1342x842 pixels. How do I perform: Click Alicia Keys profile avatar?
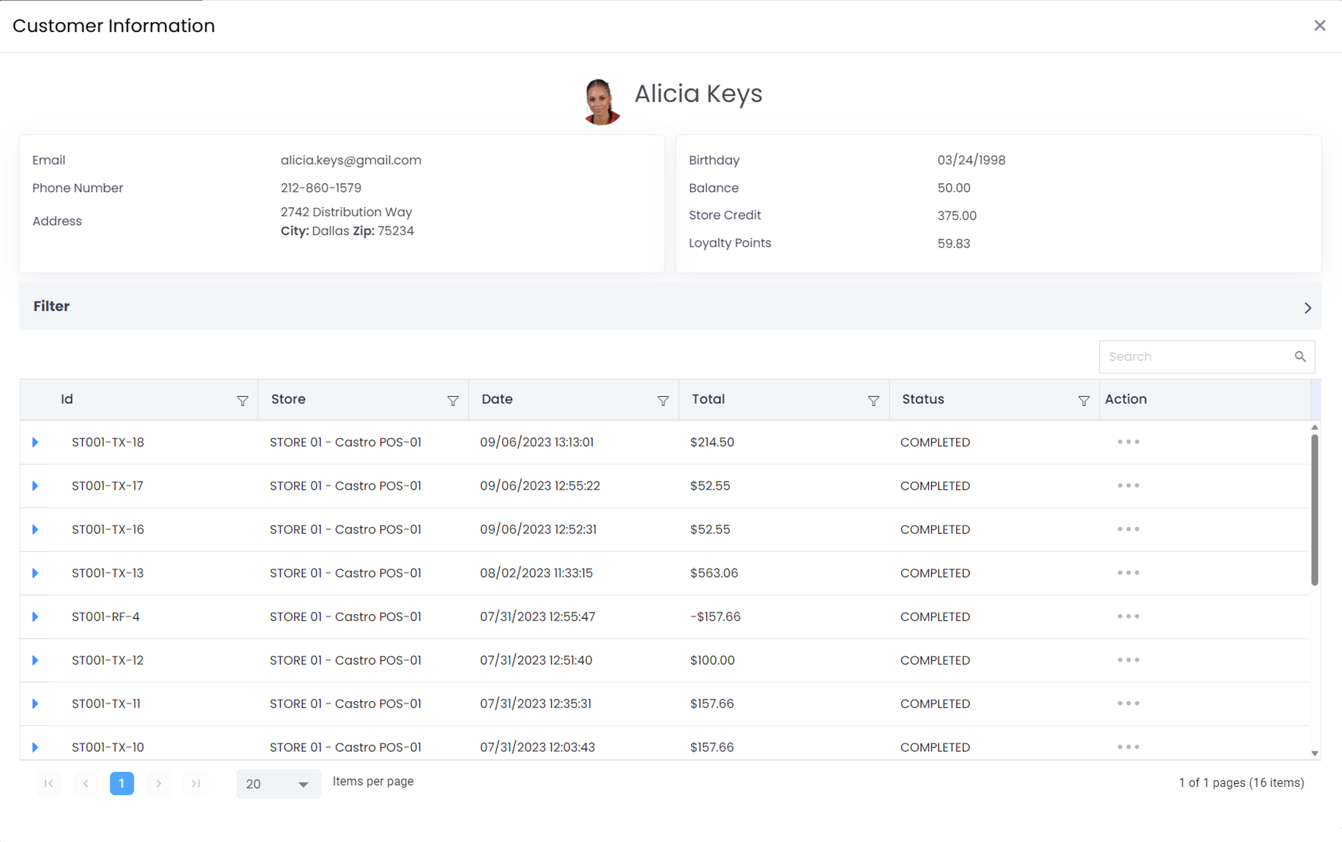[601, 102]
